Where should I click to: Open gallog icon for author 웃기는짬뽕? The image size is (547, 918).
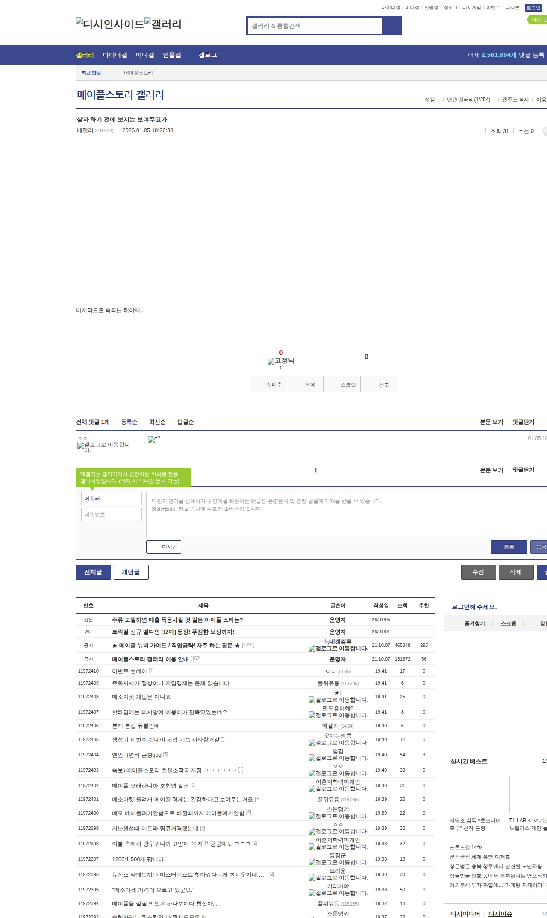(338, 743)
